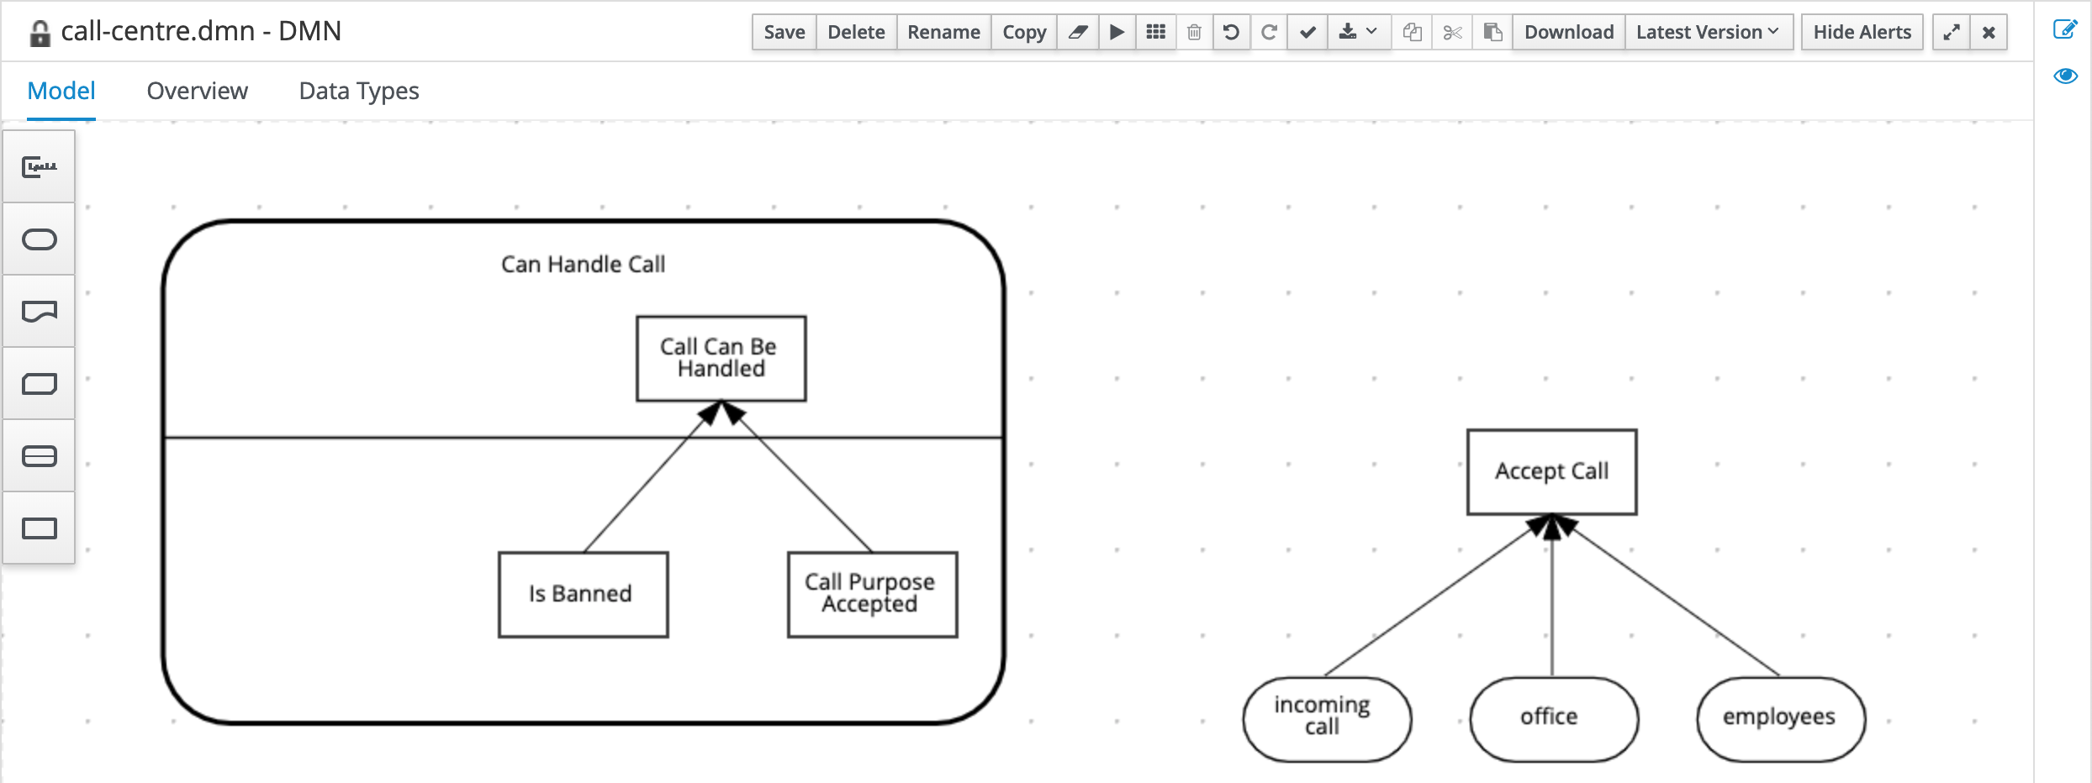The image size is (2092, 783).
Task: Open the export download-arrow dropdown
Action: [x=1358, y=32]
